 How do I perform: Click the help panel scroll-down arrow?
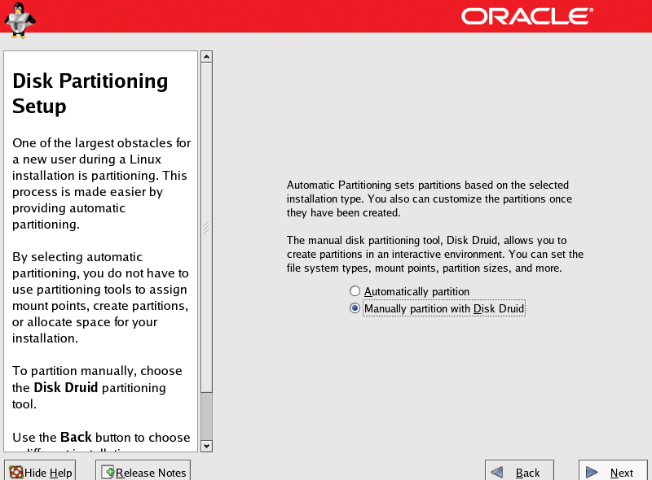(207, 446)
